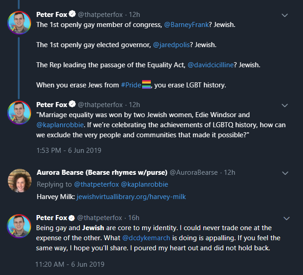Open the @BarneyFrank mention

point(190,25)
